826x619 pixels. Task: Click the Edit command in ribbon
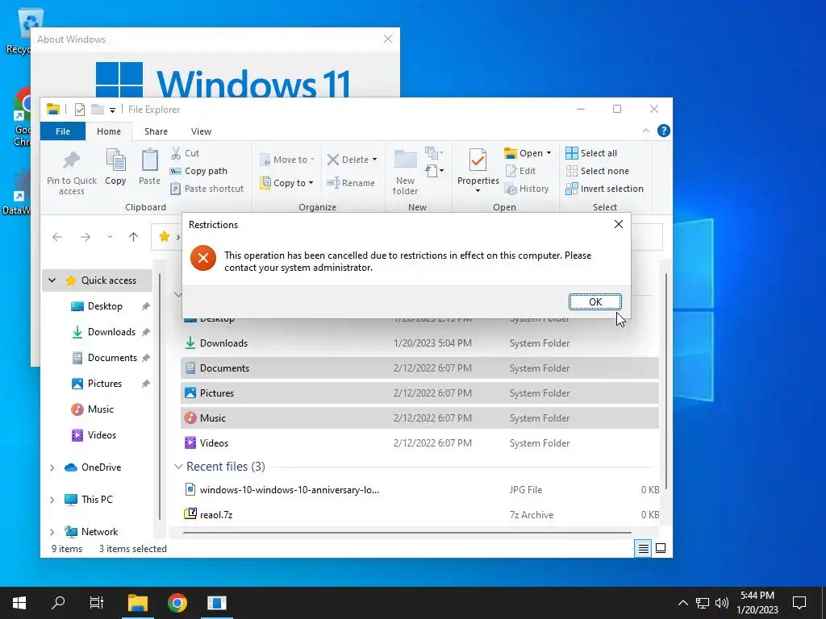point(520,171)
